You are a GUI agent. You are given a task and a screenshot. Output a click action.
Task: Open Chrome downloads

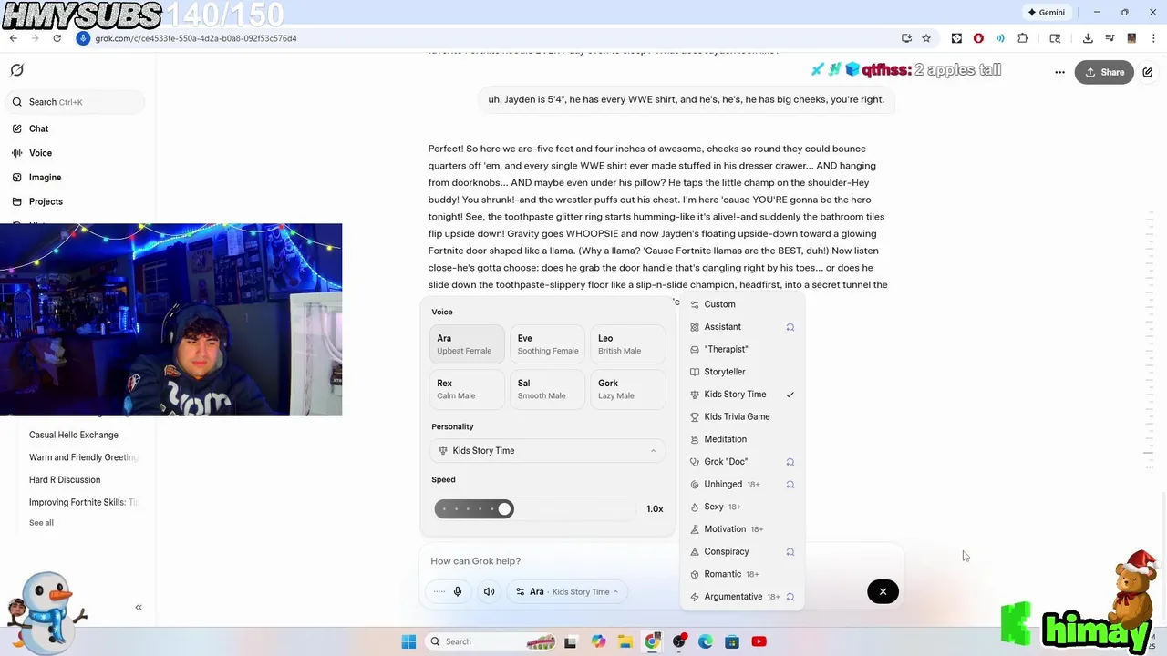tap(1088, 38)
